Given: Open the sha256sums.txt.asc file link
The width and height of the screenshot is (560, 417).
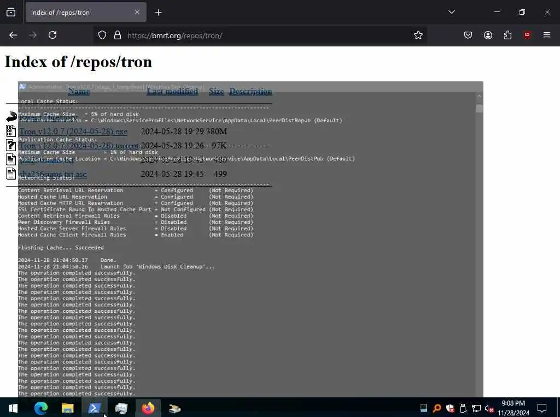Looking at the screenshot, I should click(x=53, y=174).
